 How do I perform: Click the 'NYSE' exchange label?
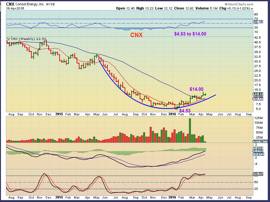[51, 4]
